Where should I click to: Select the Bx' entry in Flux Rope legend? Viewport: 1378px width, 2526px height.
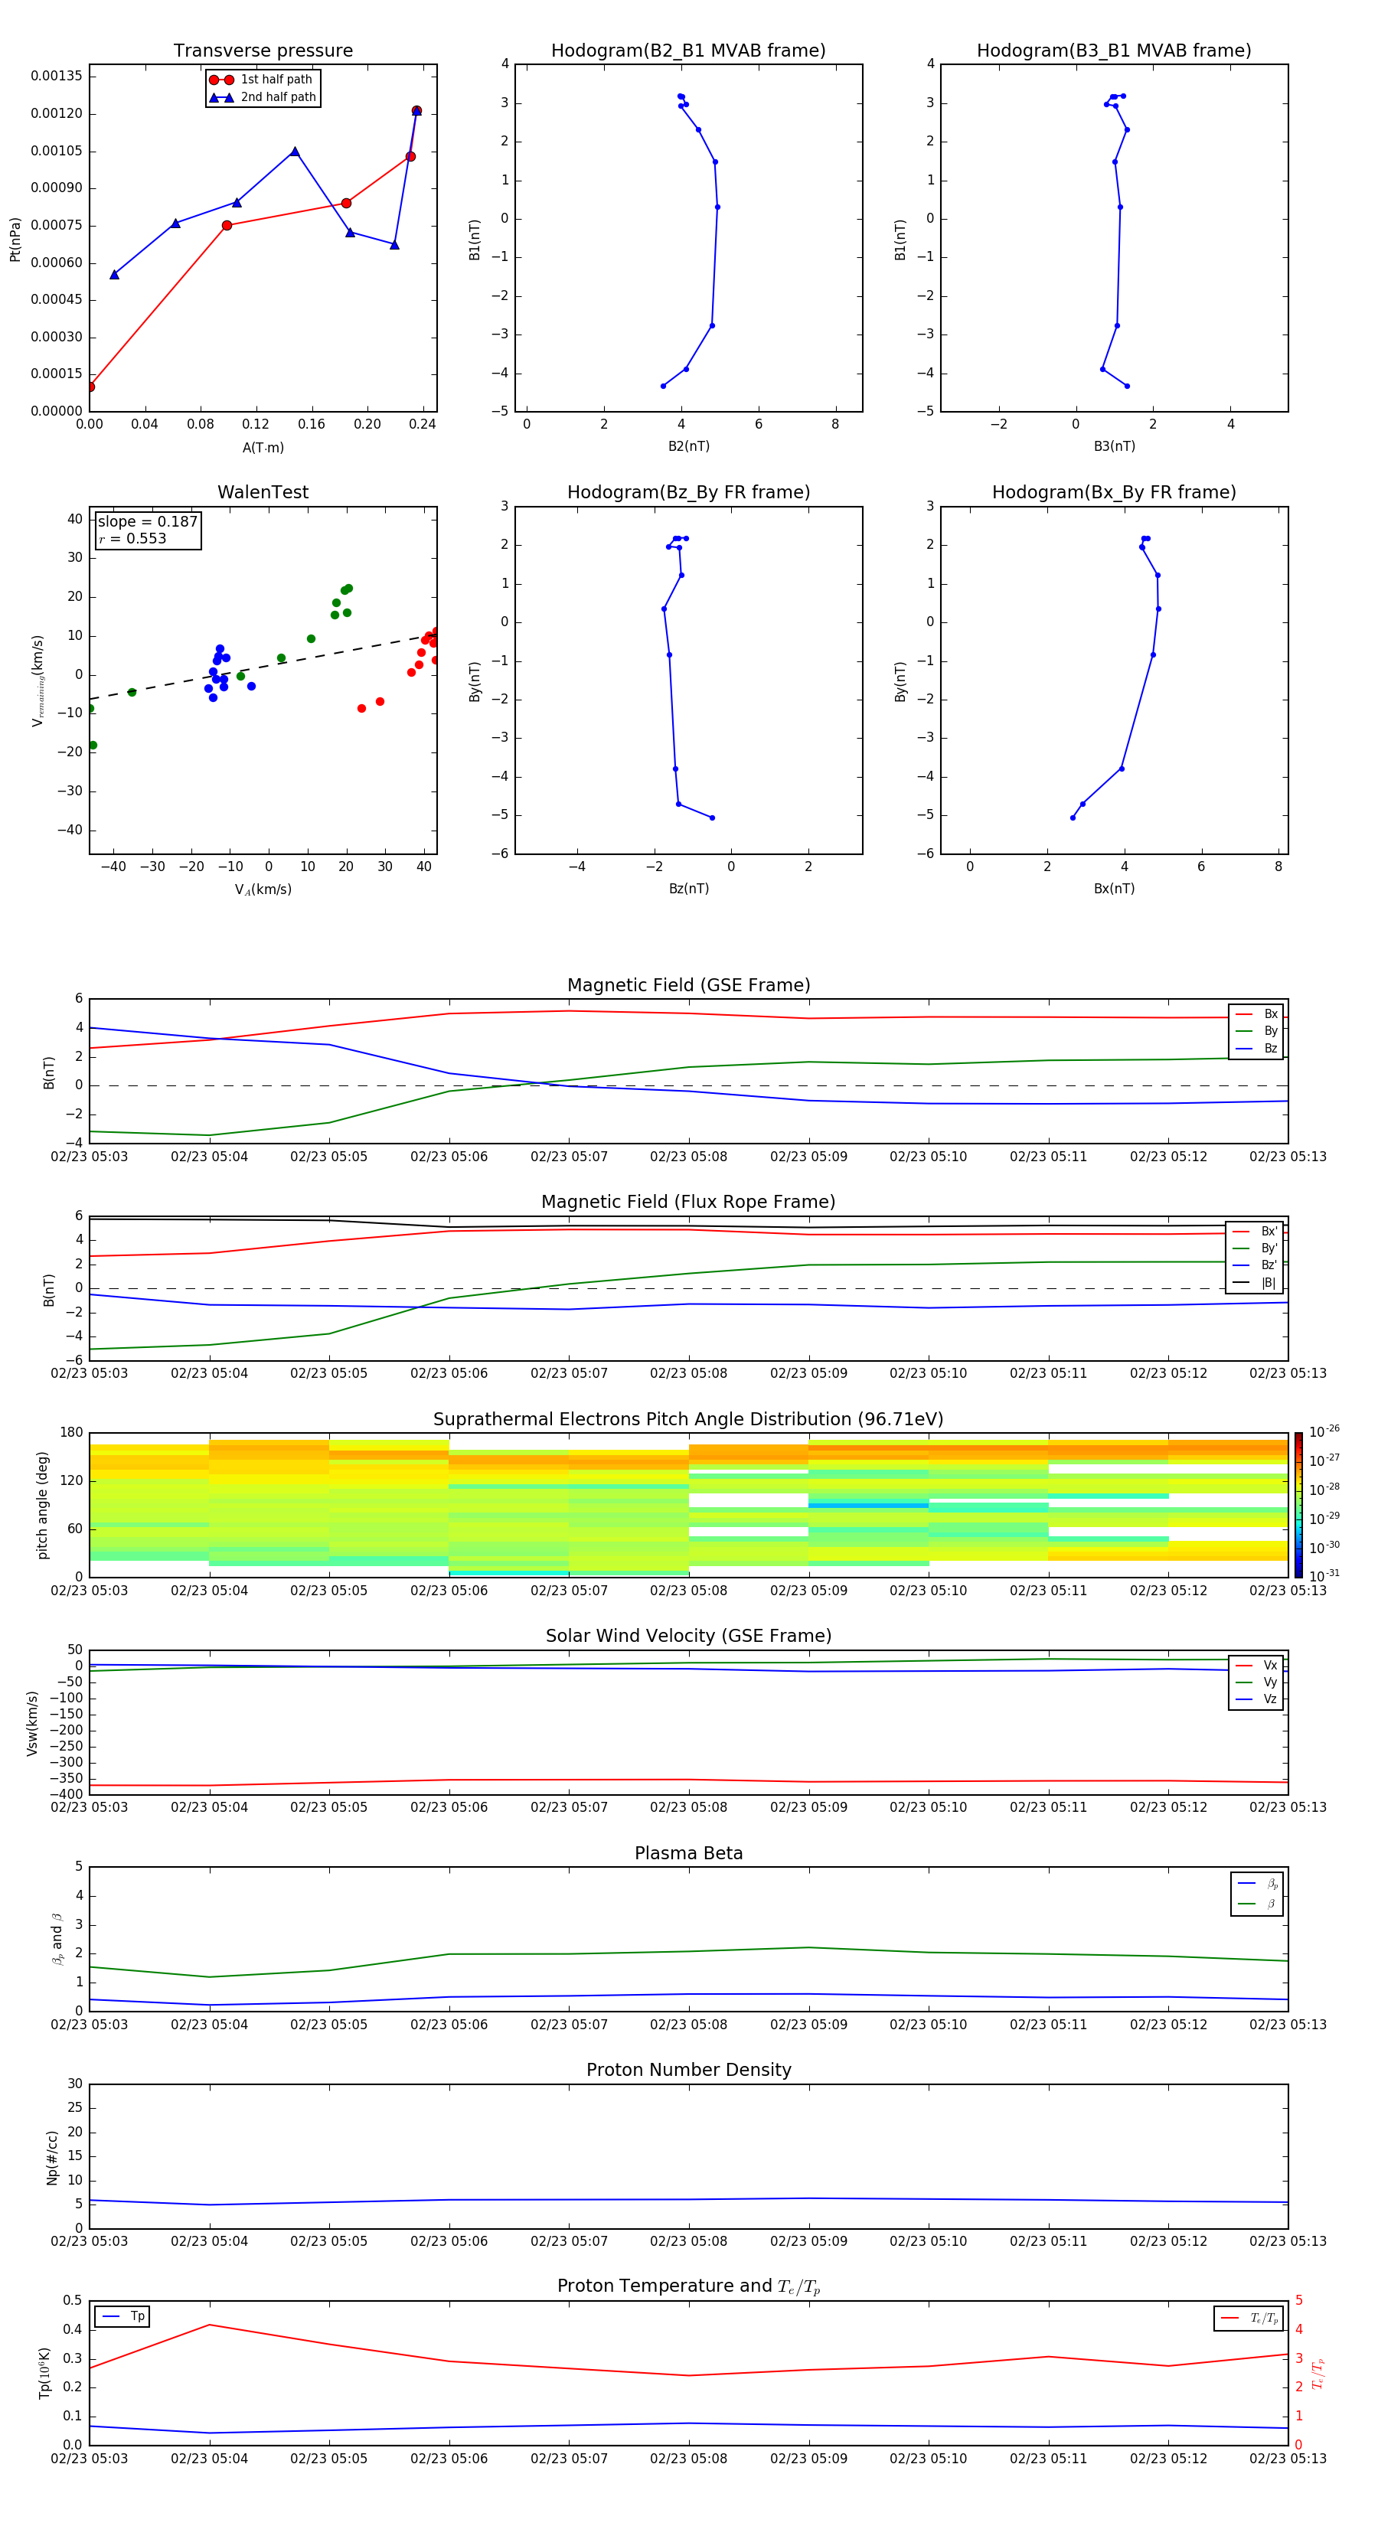pos(1255,1232)
